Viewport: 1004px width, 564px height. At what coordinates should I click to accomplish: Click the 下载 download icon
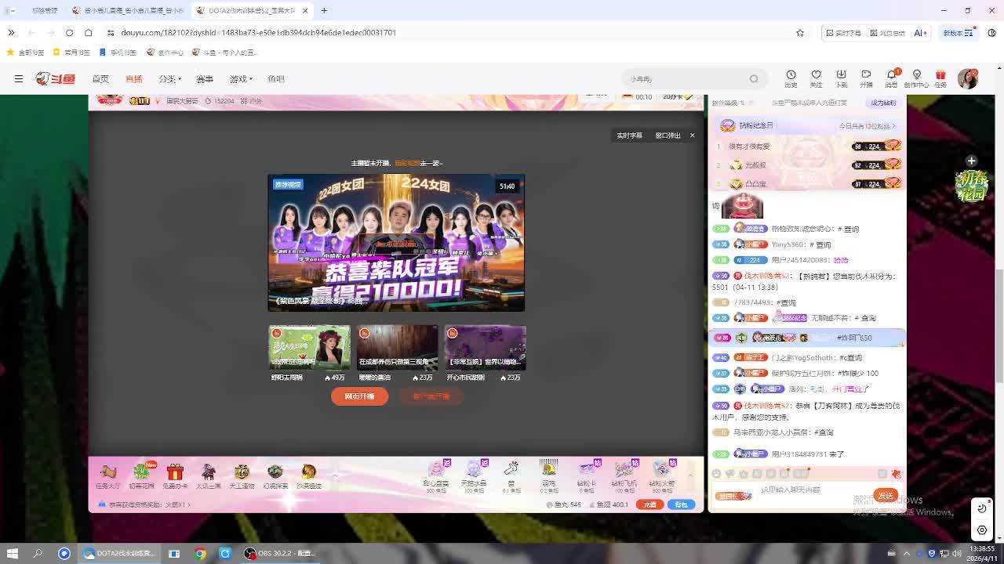click(841, 78)
